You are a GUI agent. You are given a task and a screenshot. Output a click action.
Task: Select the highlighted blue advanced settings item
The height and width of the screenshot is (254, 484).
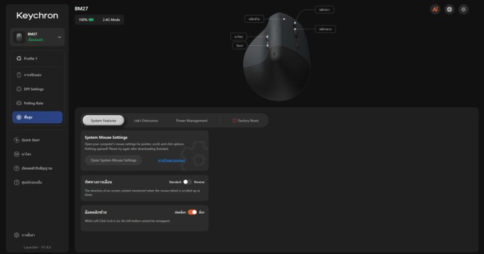click(37, 117)
